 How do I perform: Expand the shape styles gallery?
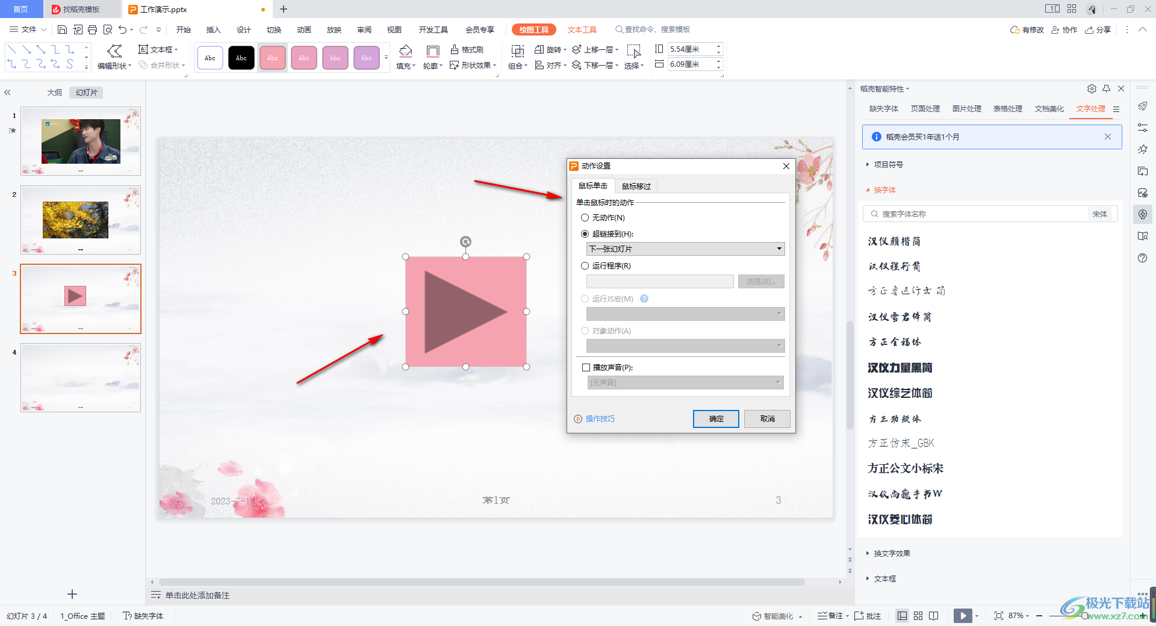point(386,58)
